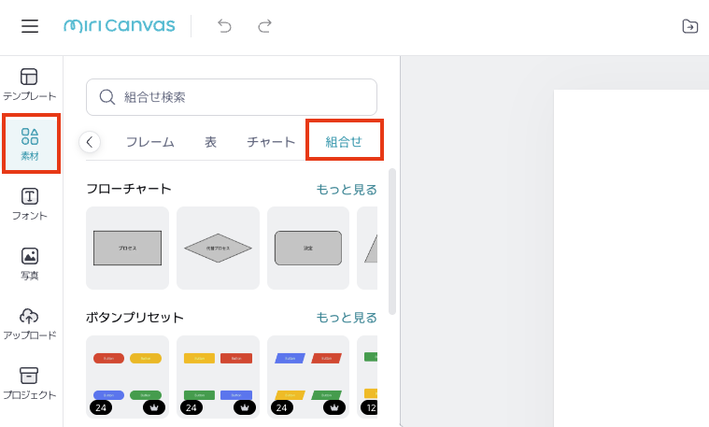Select the 組合せ tab
Screen dimensions: 709x427
[x=344, y=142]
